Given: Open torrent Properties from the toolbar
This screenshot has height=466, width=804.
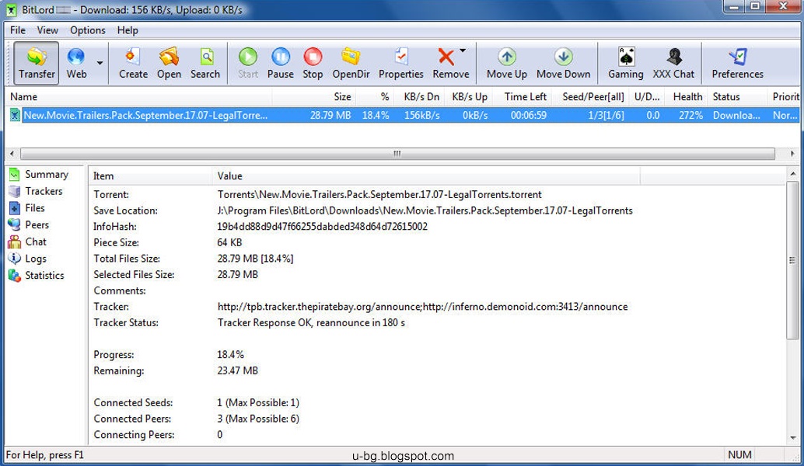Looking at the screenshot, I should click(x=401, y=63).
